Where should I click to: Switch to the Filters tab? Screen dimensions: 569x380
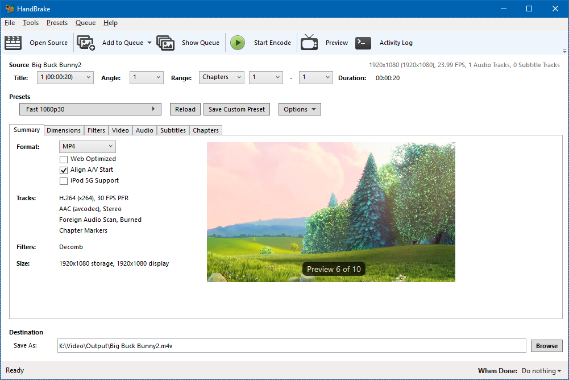tap(96, 130)
